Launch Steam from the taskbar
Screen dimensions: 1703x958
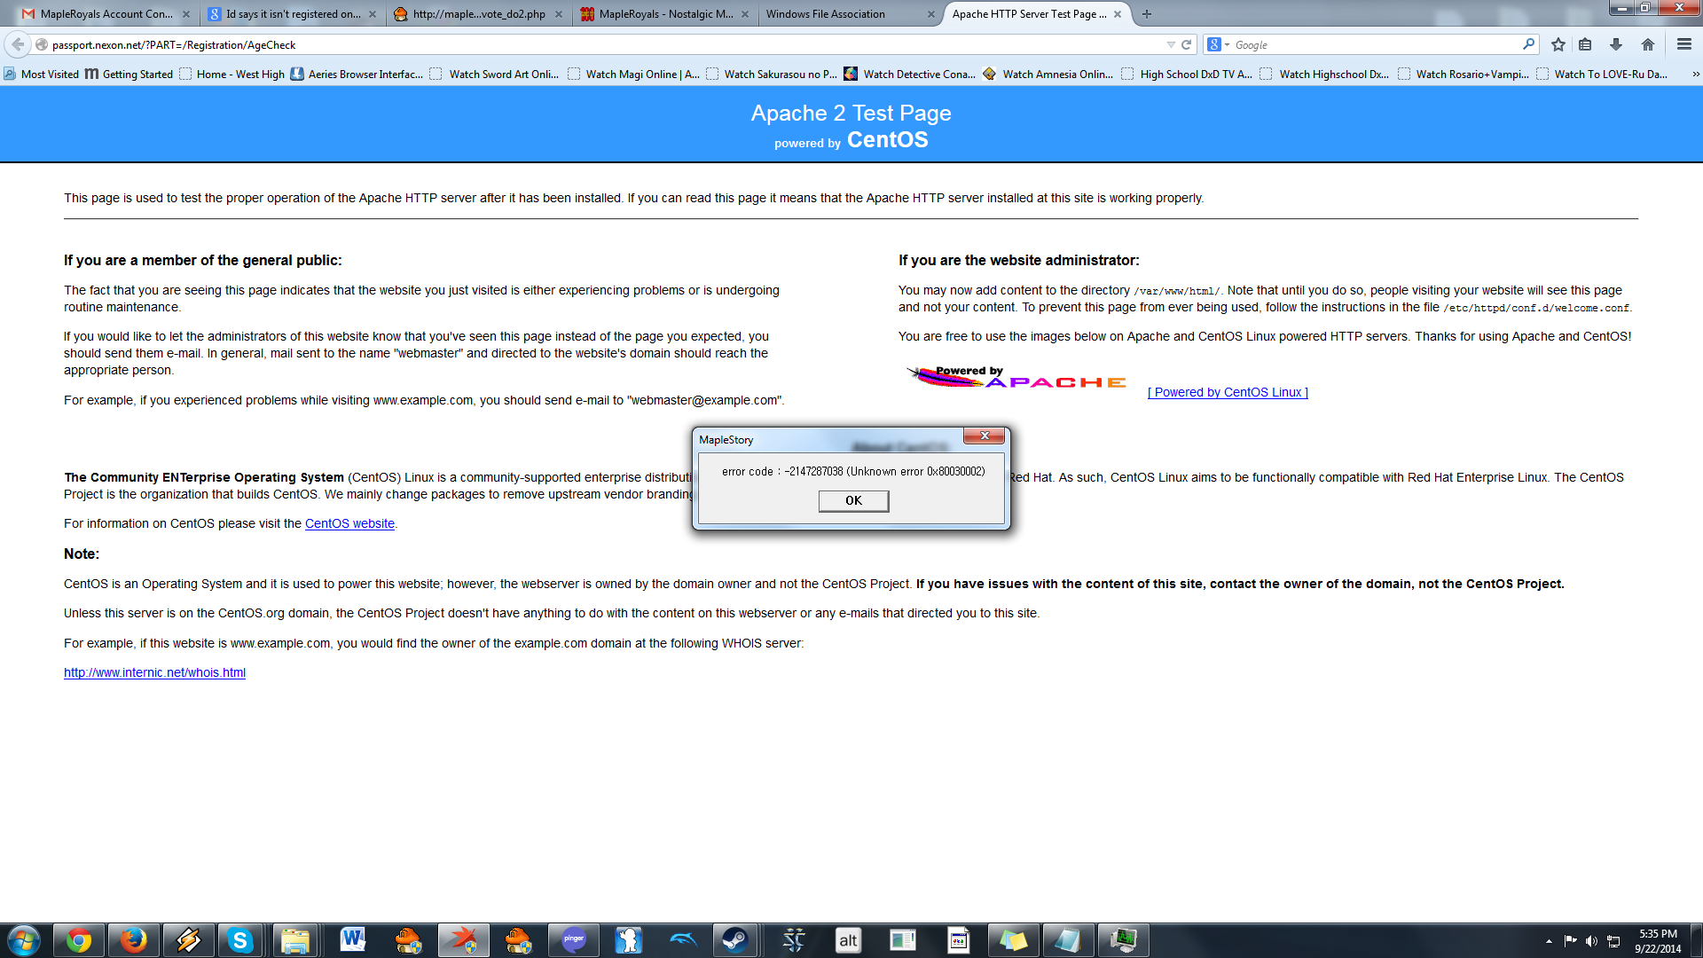coord(734,940)
